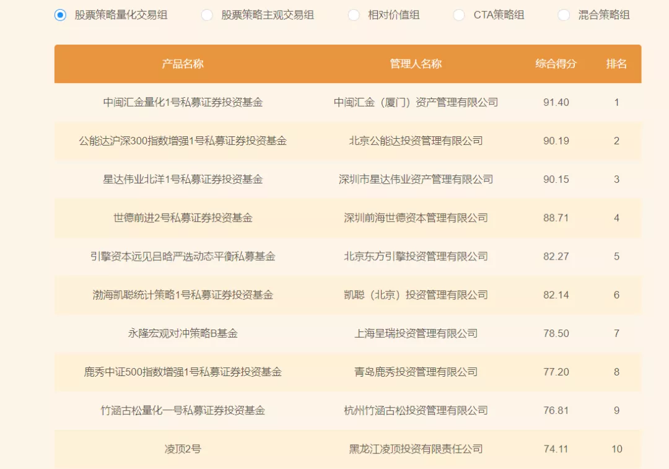The width and height of the screenshot is (669, 469).
Task: Click the score 90.19
Action: coord(556,141)
